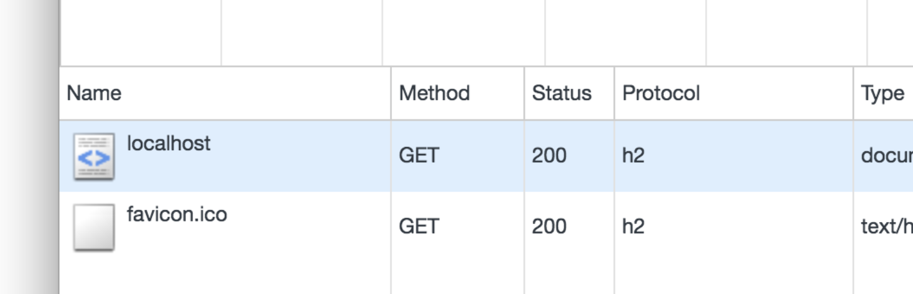
Task: Click the h2 protocol cell for favicon.ico
Action: tap(633, 226)
